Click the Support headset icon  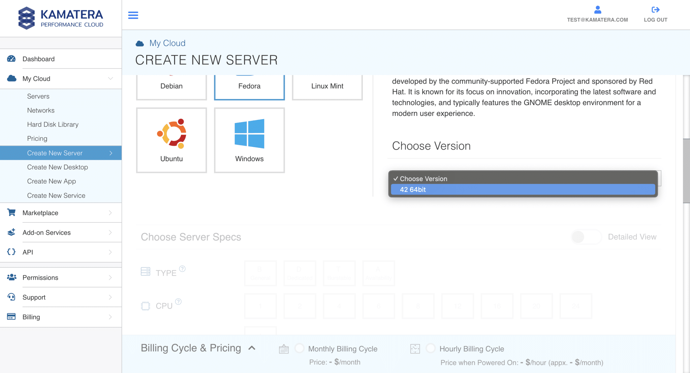click(x=11, y=297)
